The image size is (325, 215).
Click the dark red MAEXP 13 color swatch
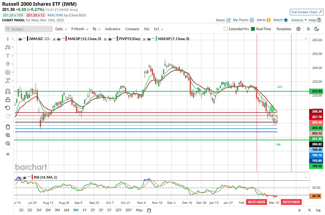67,39
